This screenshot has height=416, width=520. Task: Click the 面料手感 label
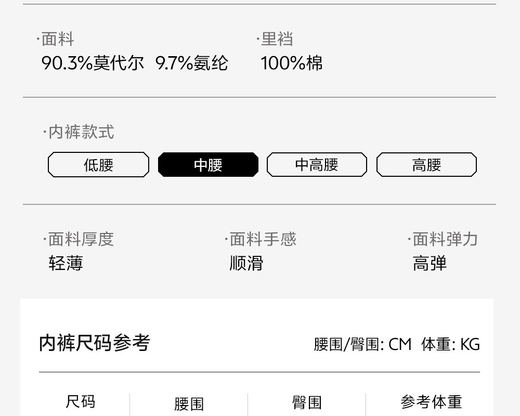pos(263,239)
